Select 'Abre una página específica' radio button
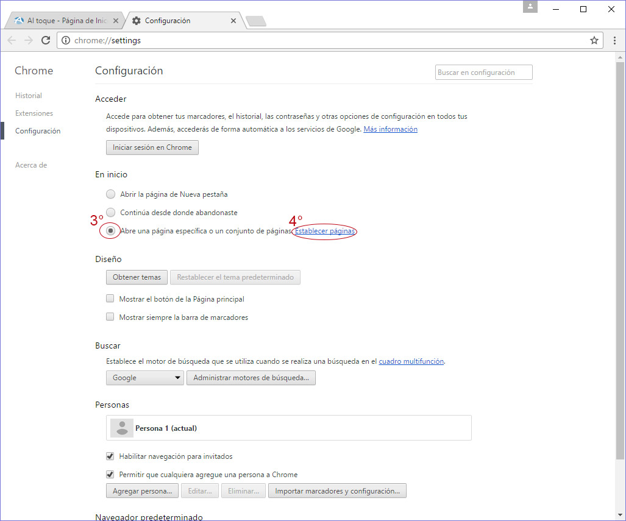This screenshot has width=626, height=521. (110, 231)
